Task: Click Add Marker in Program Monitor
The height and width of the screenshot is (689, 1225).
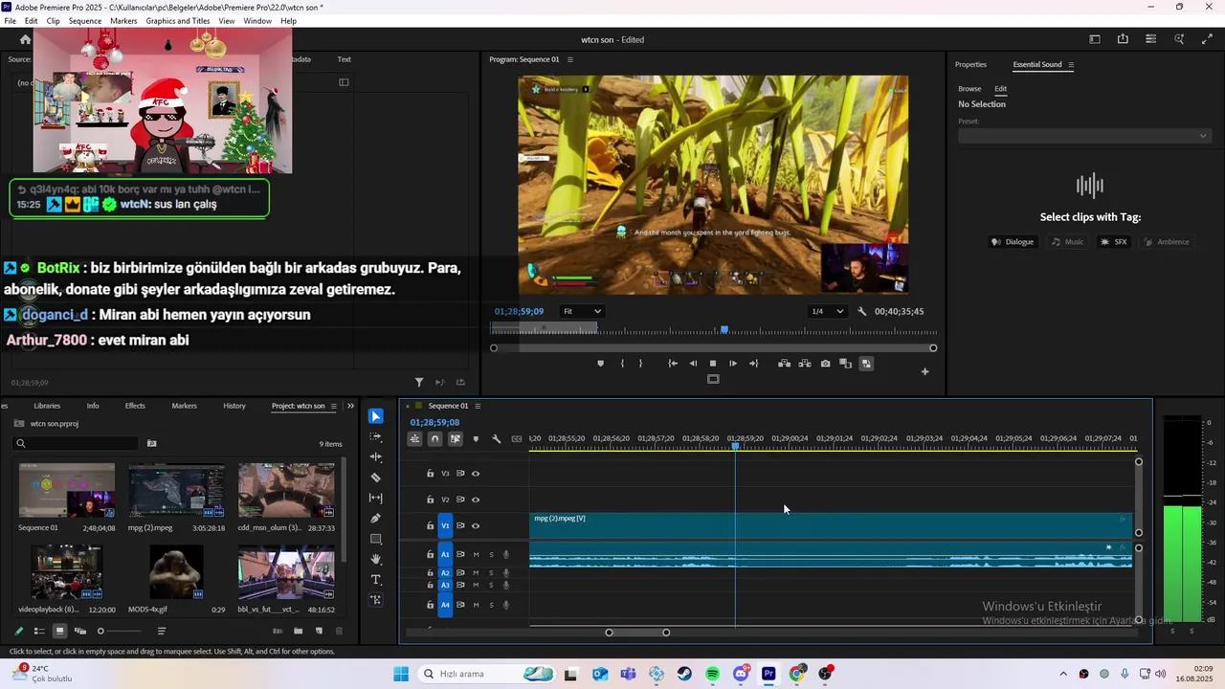Action: pos(600,364)
